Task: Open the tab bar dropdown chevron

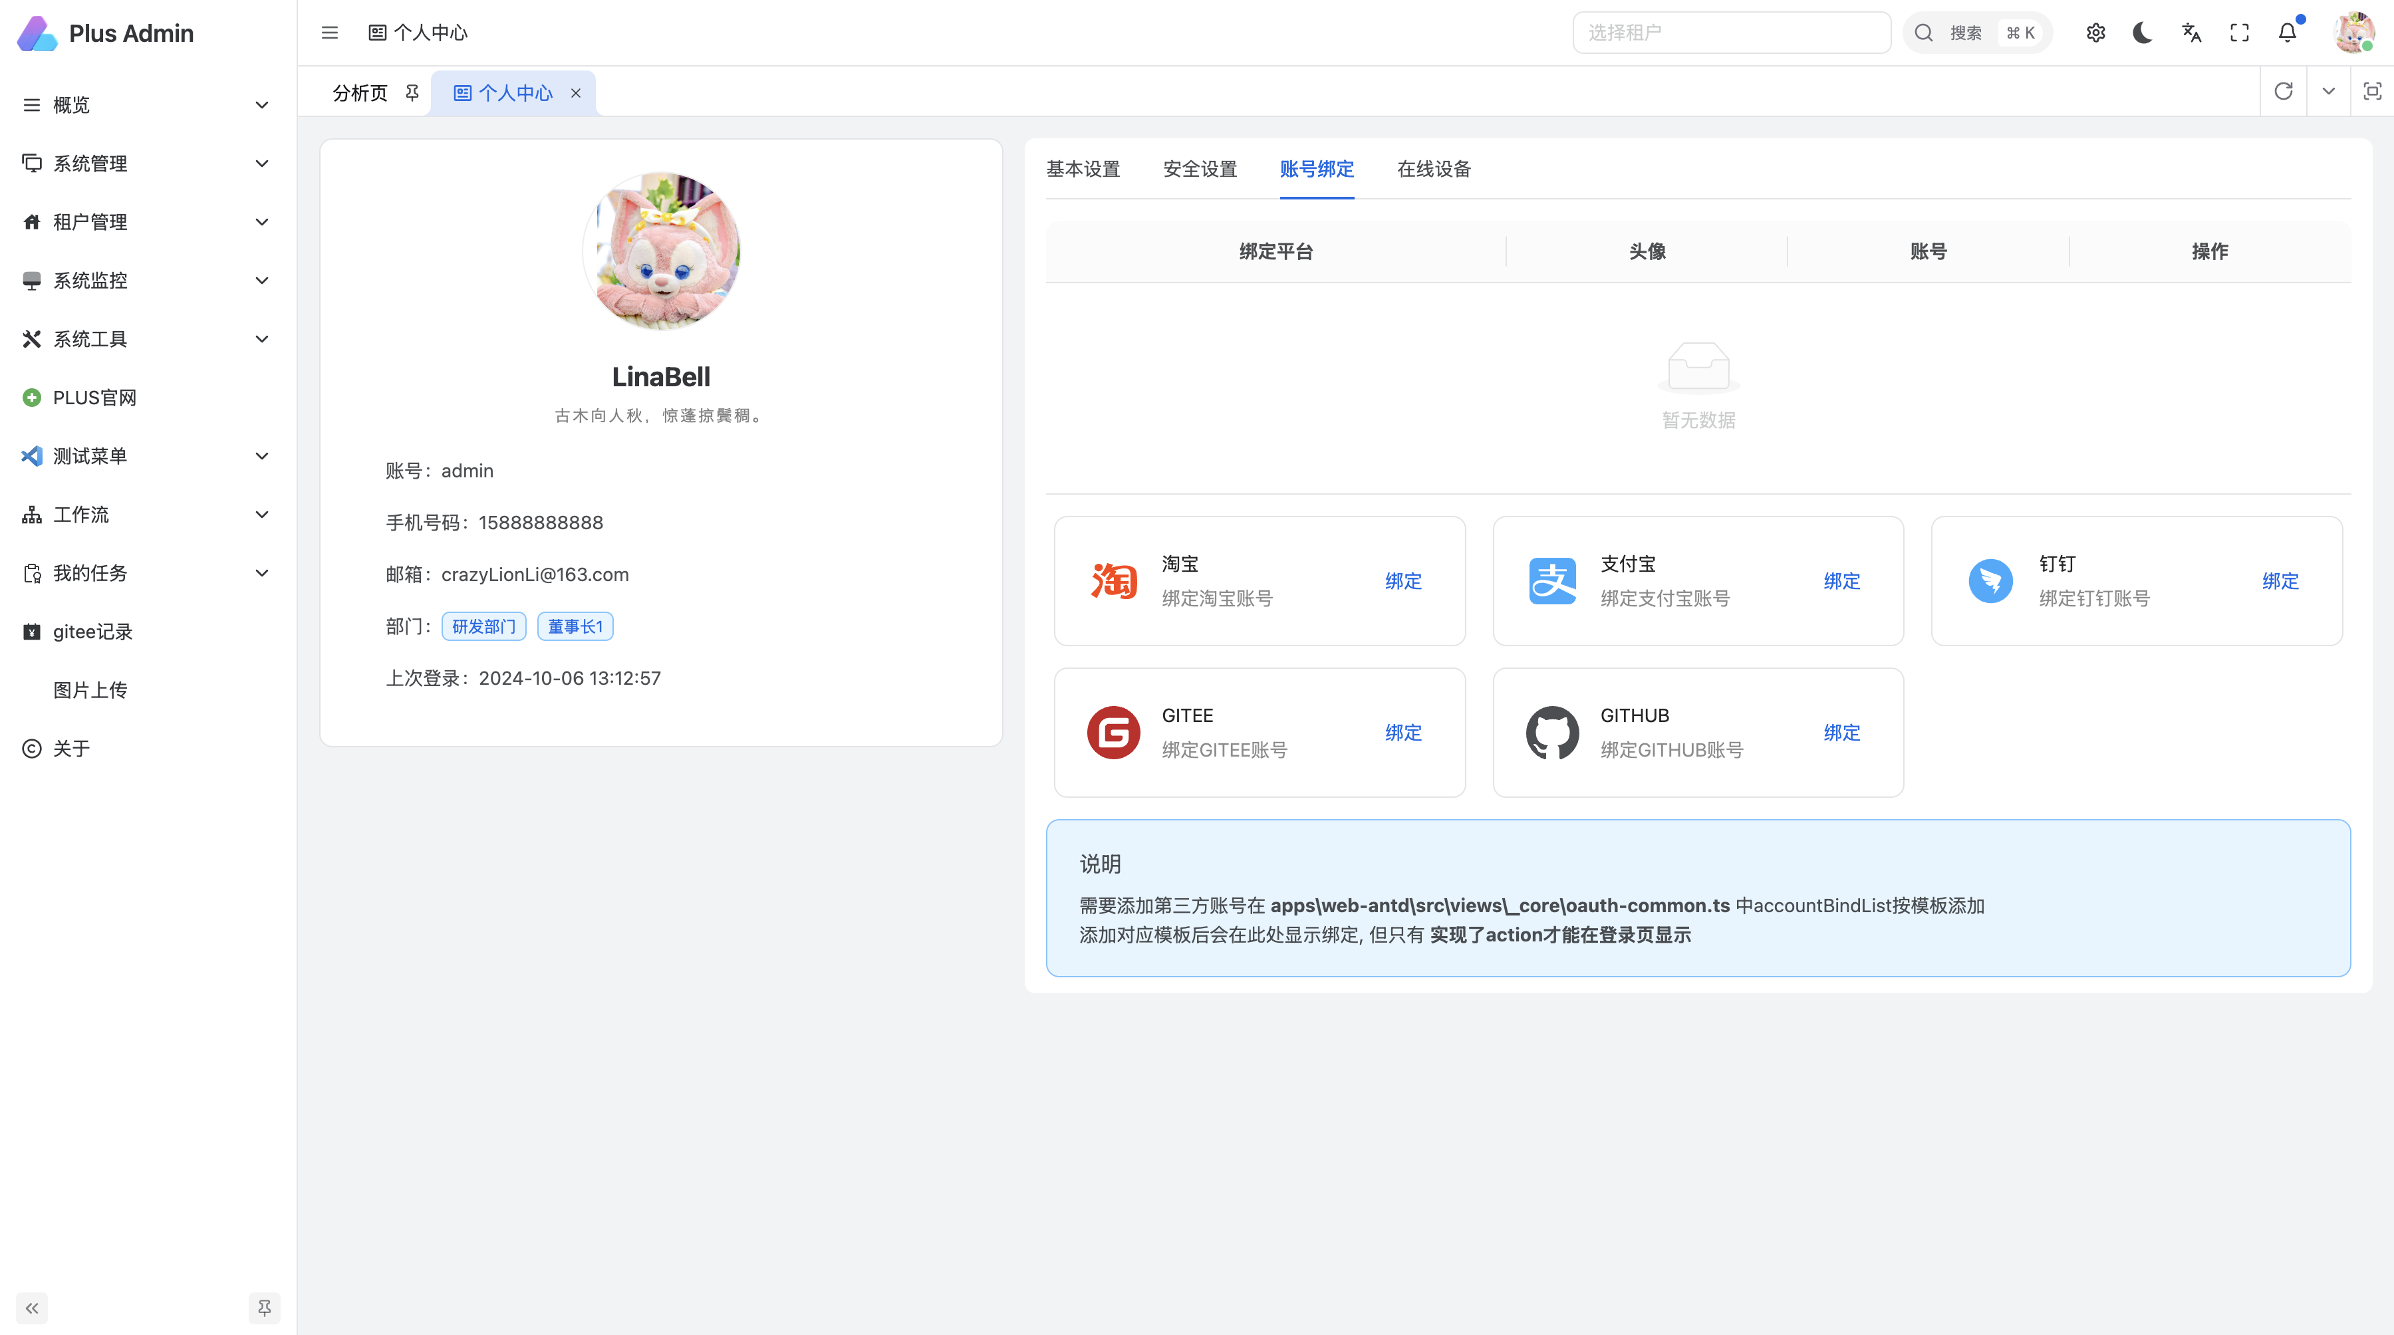Action: [2328, 91]
